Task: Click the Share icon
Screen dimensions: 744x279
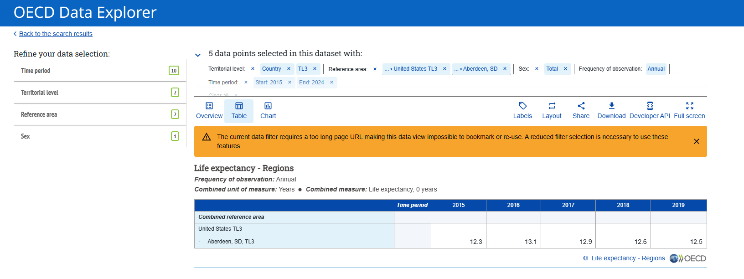Action: point(581,111)
